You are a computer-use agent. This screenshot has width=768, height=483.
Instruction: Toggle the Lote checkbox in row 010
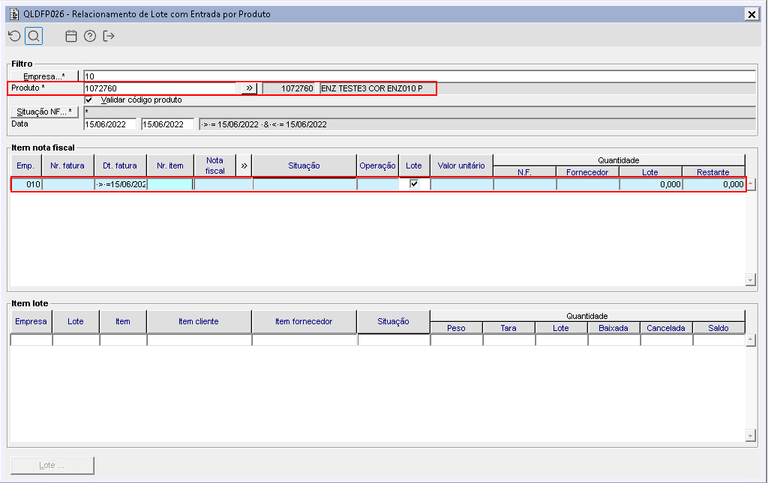coord(414,183)
